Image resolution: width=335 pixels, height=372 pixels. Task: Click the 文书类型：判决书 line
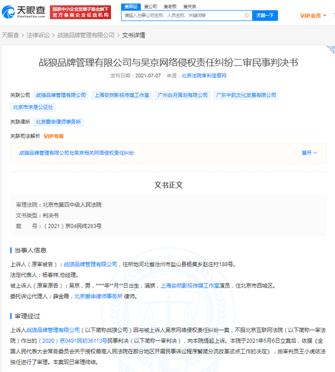coord(37,215)
